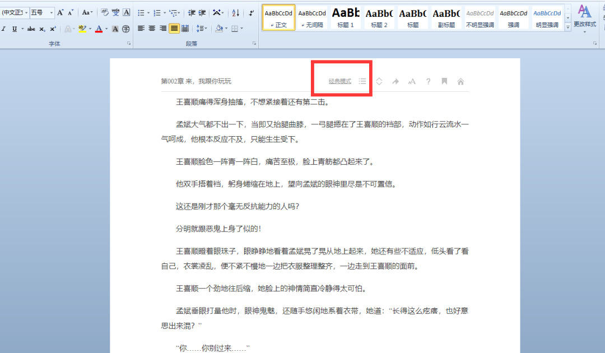Open the sort (排序) tool
The image size is (605, 353).
236,13
